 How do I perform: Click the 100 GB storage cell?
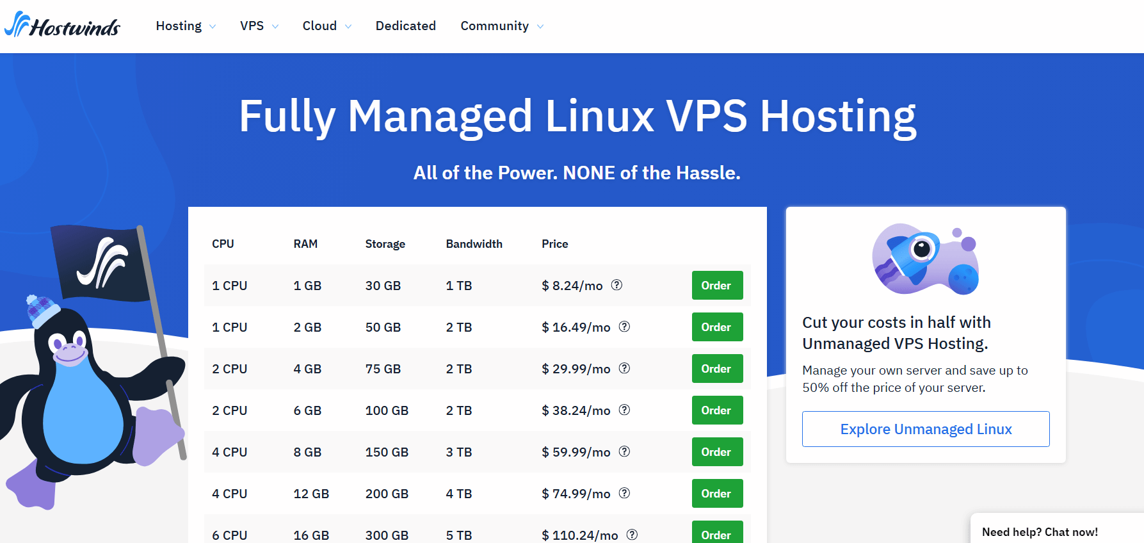tap(387, 410)
